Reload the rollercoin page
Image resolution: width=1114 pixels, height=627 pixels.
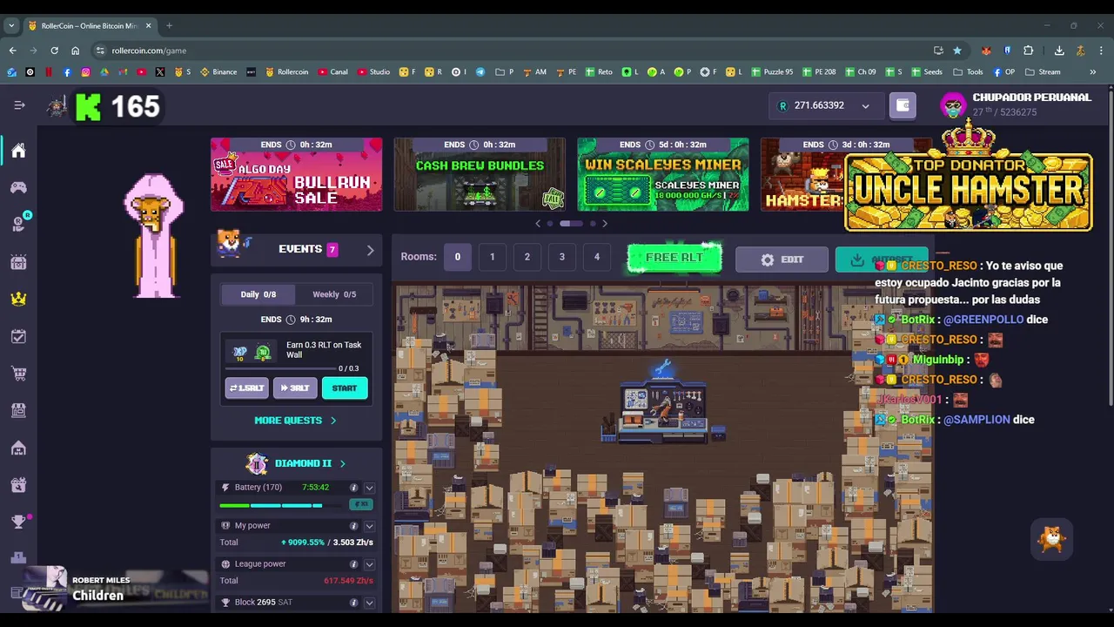click(54, 51)
